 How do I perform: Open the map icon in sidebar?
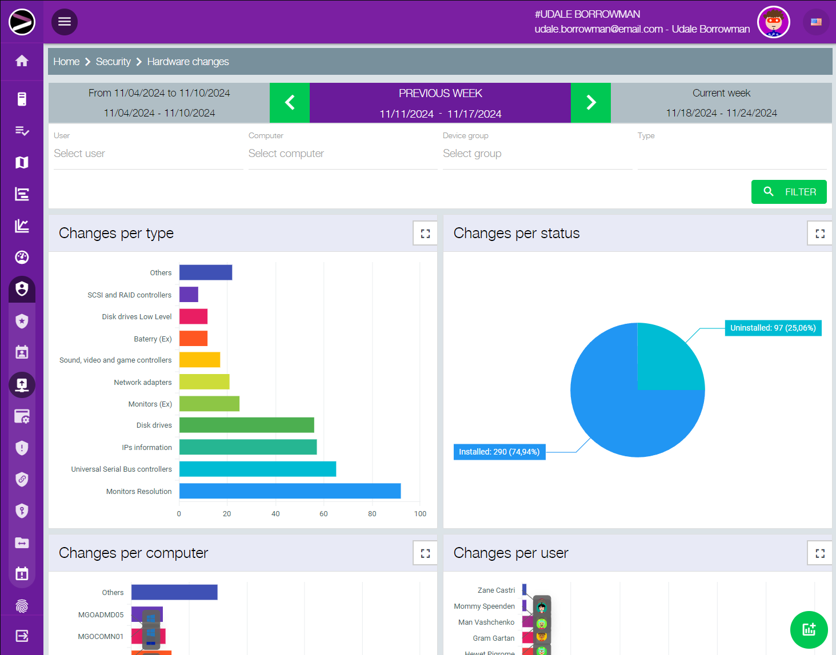22,163
